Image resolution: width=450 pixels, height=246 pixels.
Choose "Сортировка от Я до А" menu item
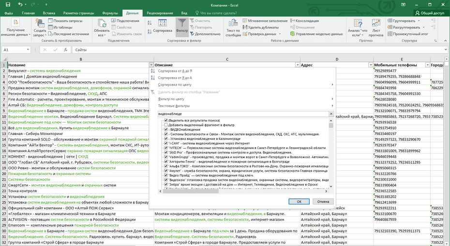pyautogui.click(x=242, y=78)
